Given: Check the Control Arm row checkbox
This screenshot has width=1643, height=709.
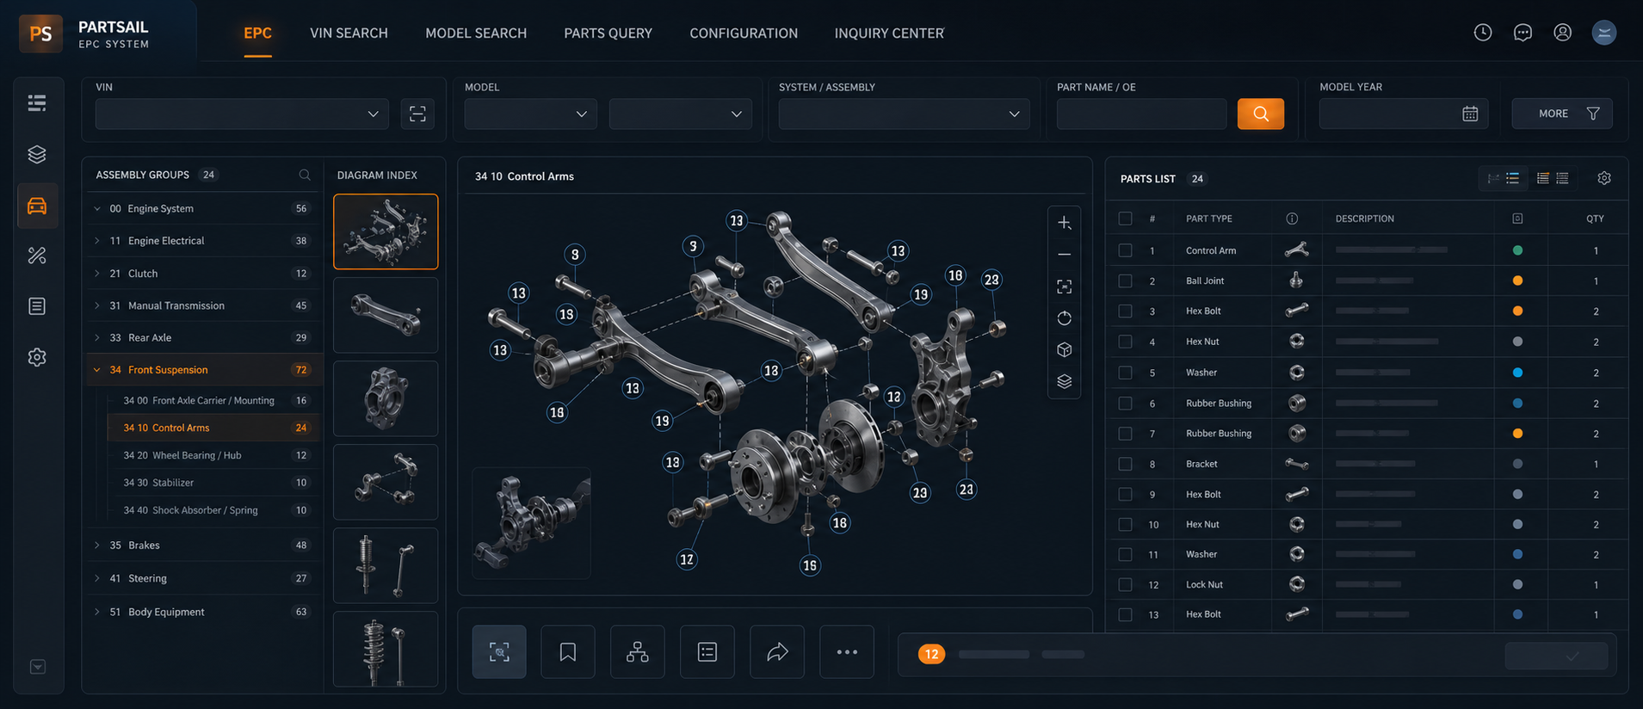Looking at the screenshot, I should (1125, 250).
